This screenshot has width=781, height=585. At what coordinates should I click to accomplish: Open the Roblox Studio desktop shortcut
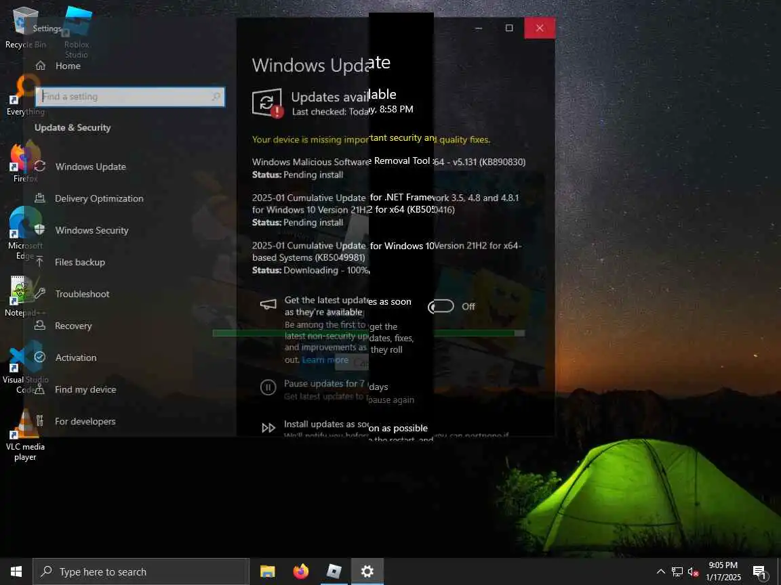(77, 32)
